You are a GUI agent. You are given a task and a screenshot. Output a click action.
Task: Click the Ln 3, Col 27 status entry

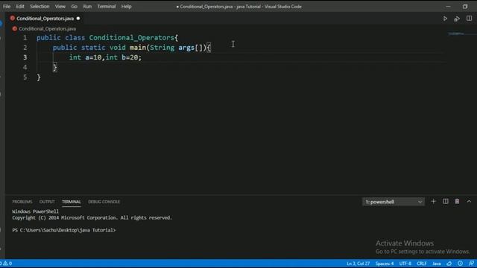[358, 264]
